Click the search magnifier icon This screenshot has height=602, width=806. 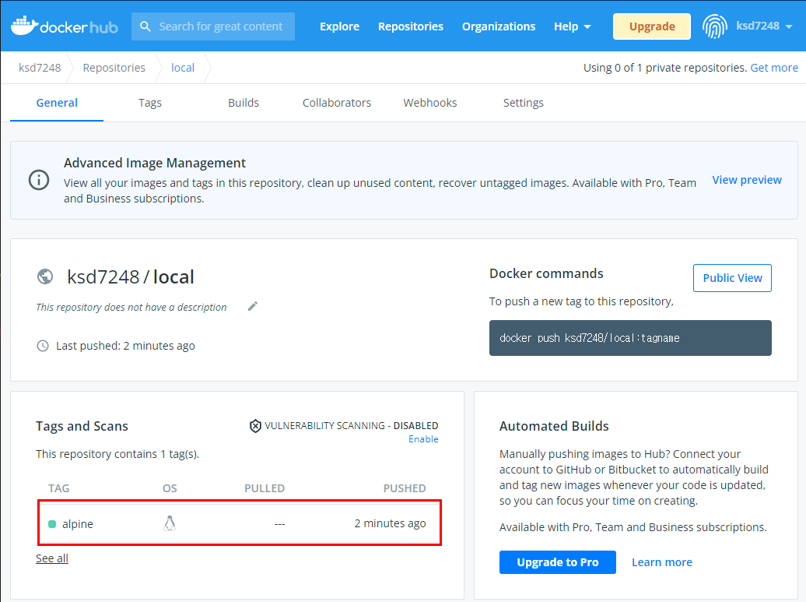click(x=145, y=26)
